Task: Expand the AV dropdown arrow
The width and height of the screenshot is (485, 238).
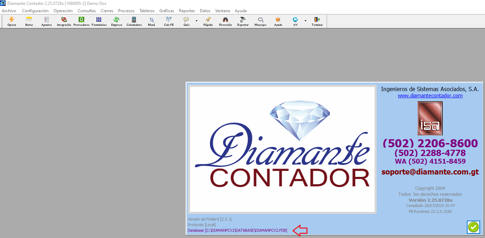Action: 305,21
